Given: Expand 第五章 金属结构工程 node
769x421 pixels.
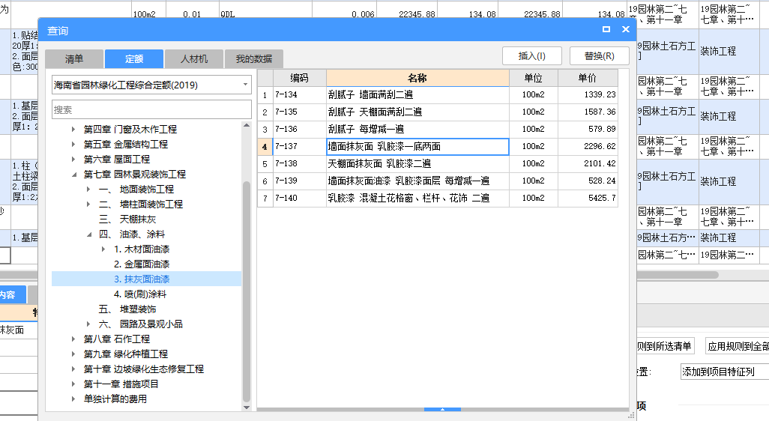Looking at the screenshot, I should pos(73,144).
